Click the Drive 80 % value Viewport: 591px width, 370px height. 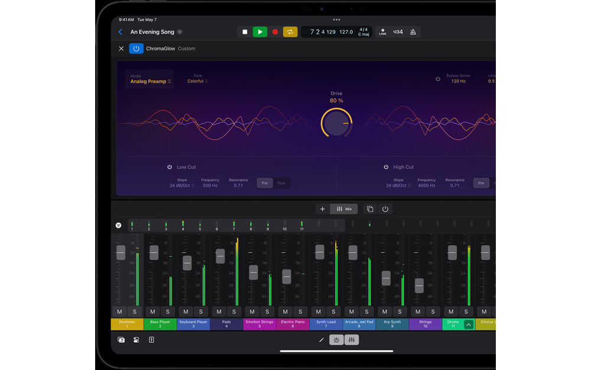click(x=337, y=100)
